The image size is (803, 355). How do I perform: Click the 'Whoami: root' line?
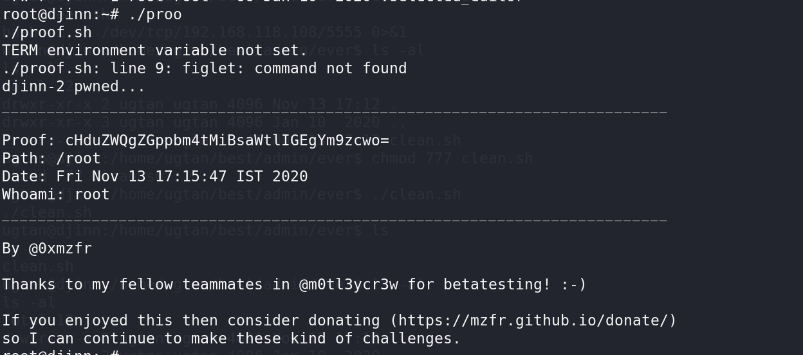pyautogui.click(x=56, y=194)
